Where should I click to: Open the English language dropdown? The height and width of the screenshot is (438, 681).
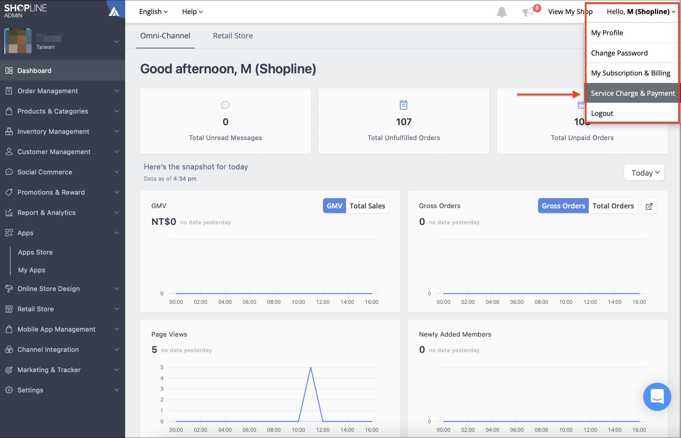click(x=153, y=12)
